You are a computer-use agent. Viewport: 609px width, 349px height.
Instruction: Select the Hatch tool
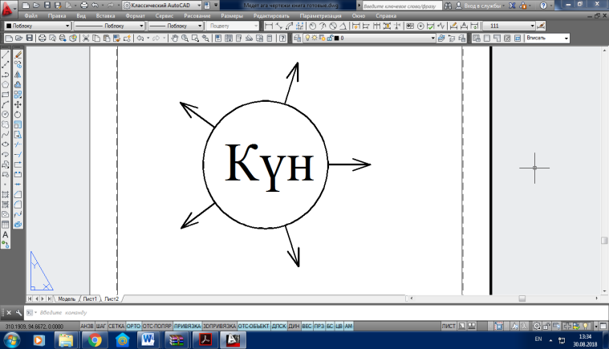point(6,194)
